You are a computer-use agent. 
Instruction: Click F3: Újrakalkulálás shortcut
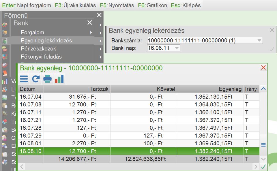tap(75, 5)
